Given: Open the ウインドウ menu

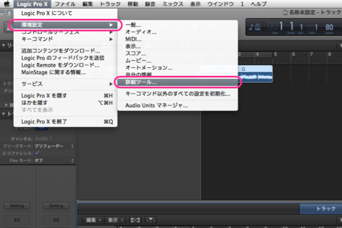Looking at the screenshot, I should 221,4.
